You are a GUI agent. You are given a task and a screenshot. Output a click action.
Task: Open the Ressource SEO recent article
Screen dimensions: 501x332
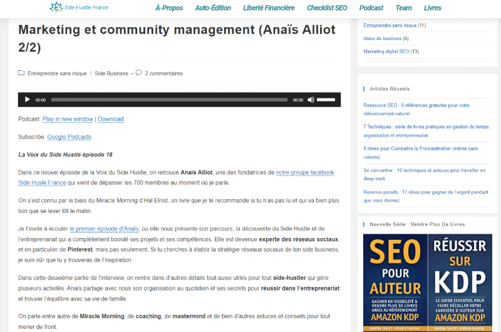(x=416, y=109)
